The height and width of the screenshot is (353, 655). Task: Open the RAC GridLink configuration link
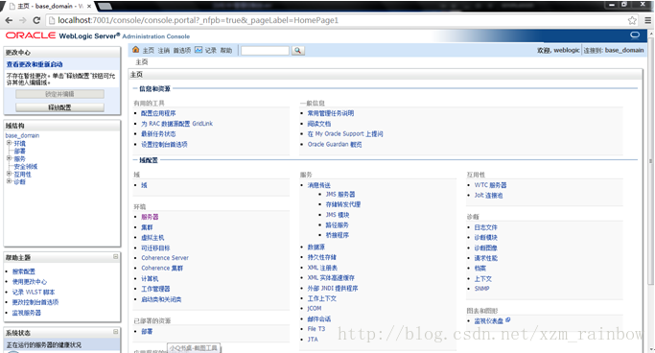[176, 124]
